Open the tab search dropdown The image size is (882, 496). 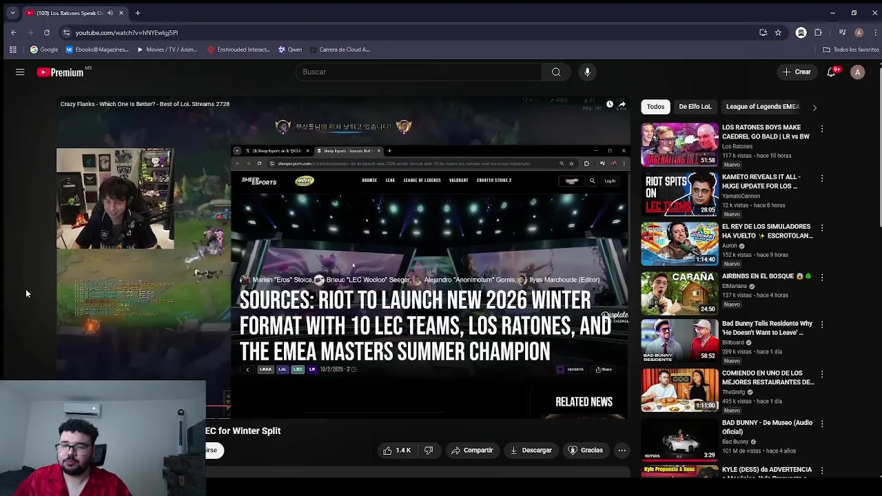click(x=12, y=13)
